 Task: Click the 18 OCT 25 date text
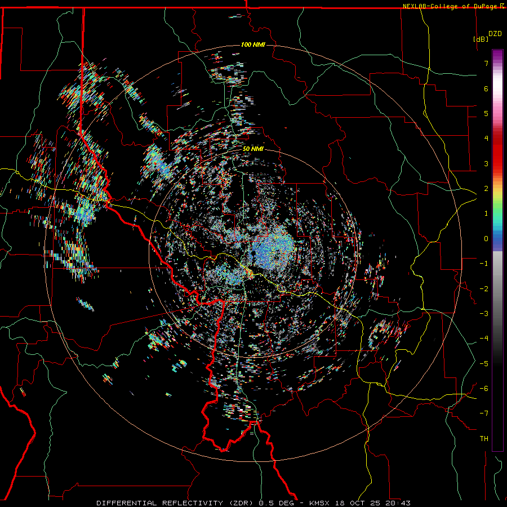pos(357,503)
